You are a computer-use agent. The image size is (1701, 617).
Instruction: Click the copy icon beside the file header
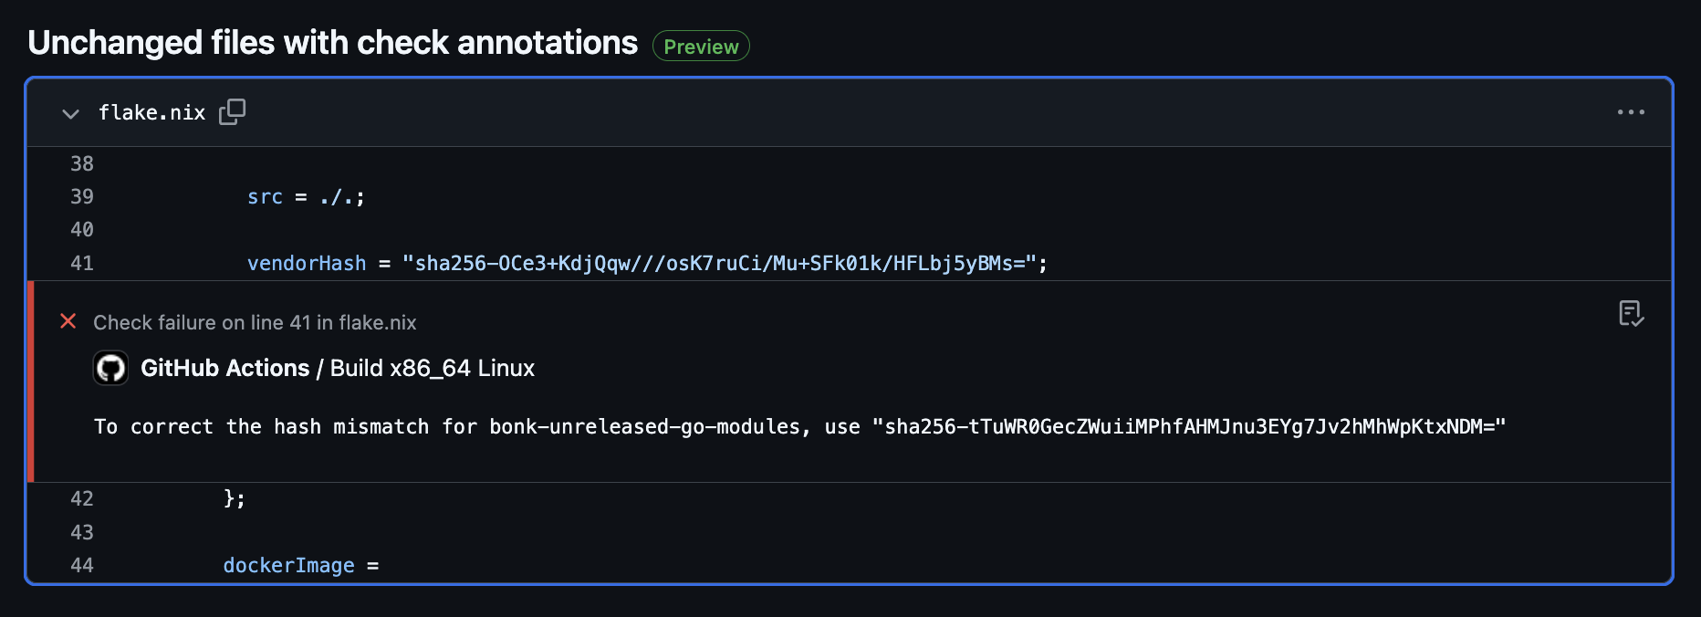(x=233, y=110)
